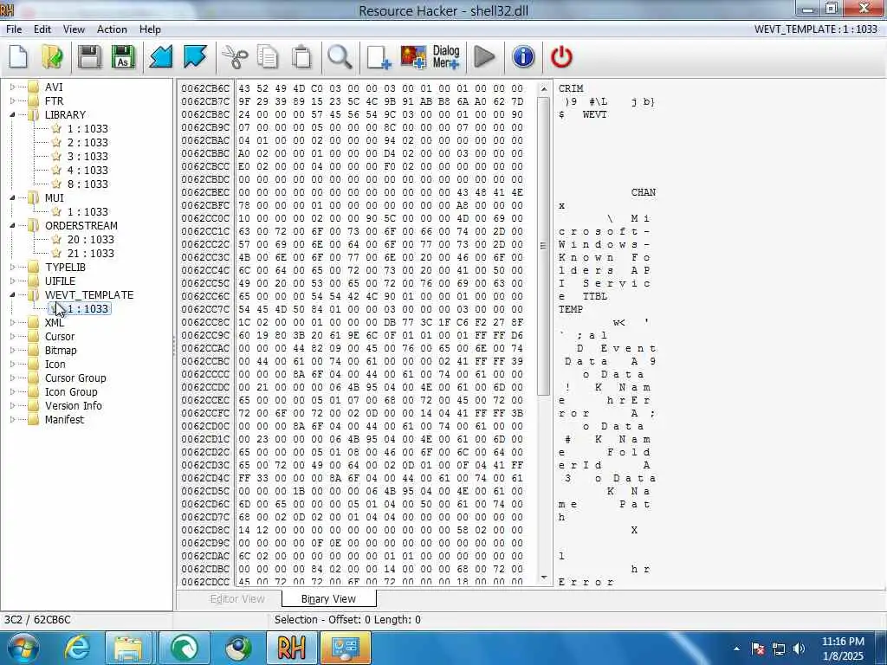Expand the UIFILE folder node

point(12,281)
